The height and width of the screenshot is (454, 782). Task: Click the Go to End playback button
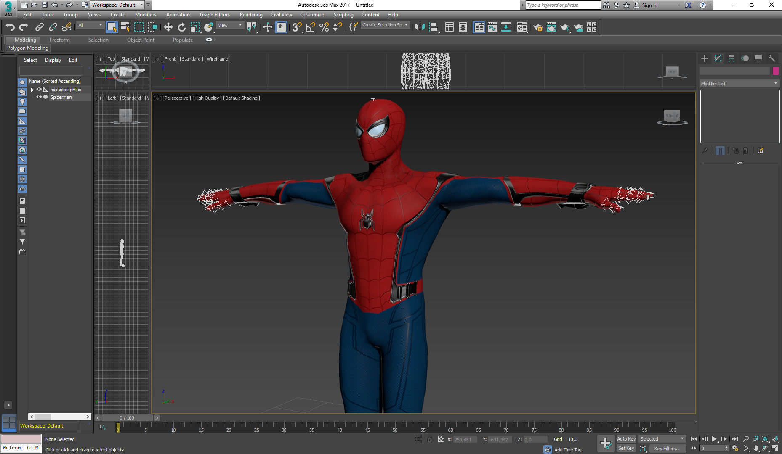tap(734, 439)
